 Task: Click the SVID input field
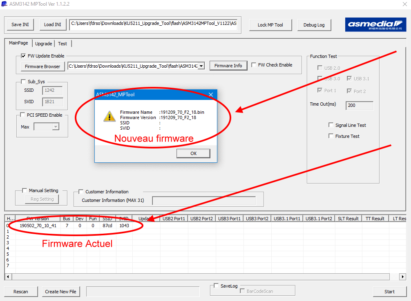pos(52,102)
